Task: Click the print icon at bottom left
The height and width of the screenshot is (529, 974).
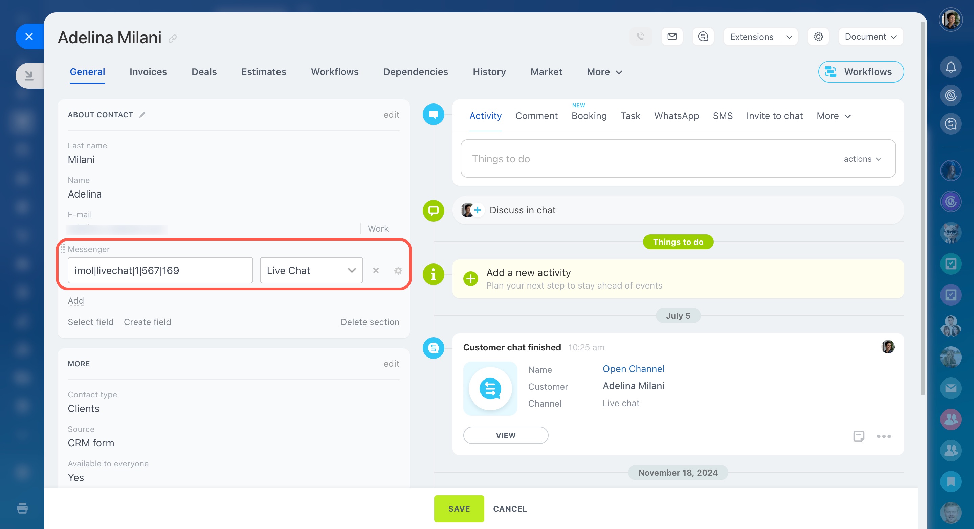Action: pos(22,508)
